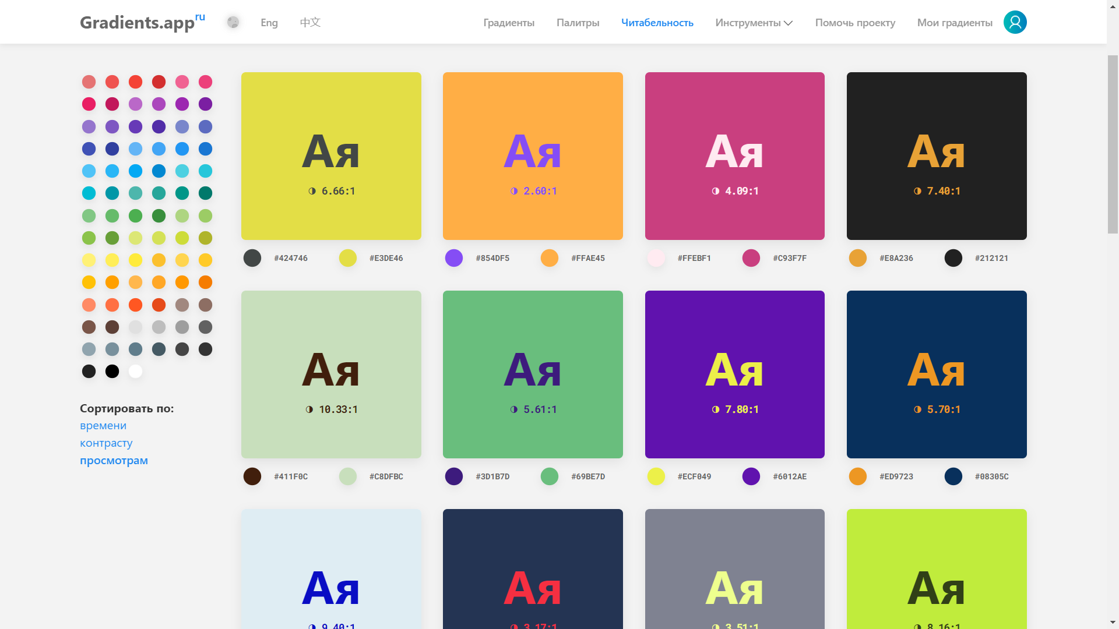Select the white color filter swatch
1119x629 pixels.
click(135, 372)
